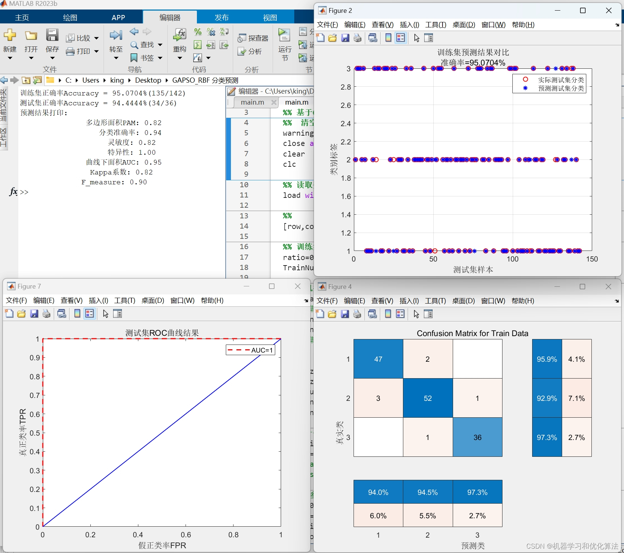Click GAPSO_RBF 分类预测 in folder path
The height and width of the screenshot is (553, 624).
(x=205, y=80)
